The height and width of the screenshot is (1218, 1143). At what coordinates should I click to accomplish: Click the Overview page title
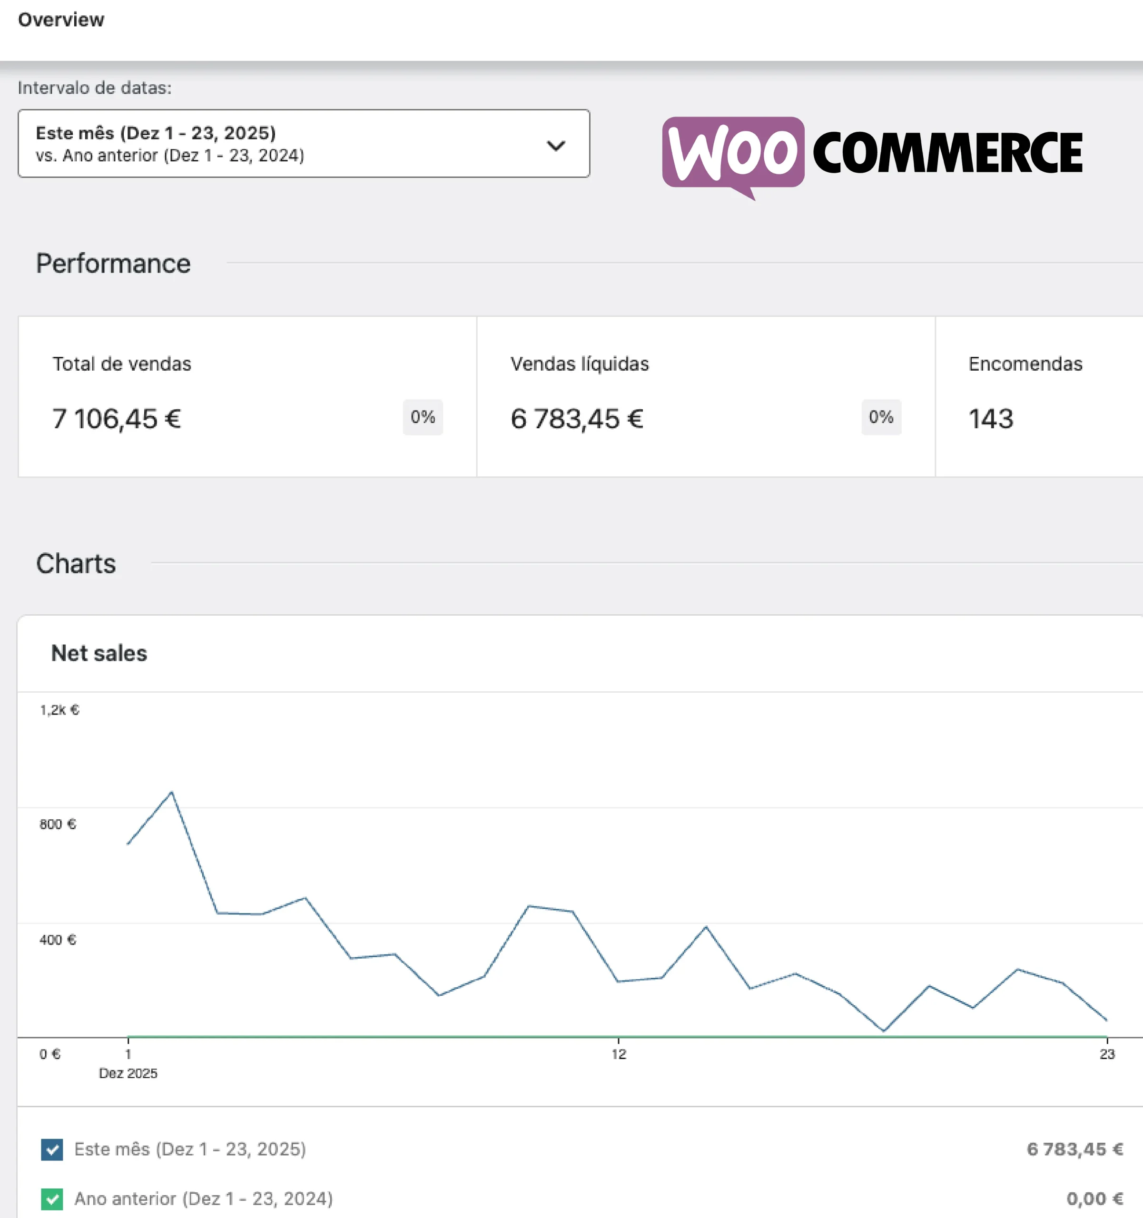point(61,20)
